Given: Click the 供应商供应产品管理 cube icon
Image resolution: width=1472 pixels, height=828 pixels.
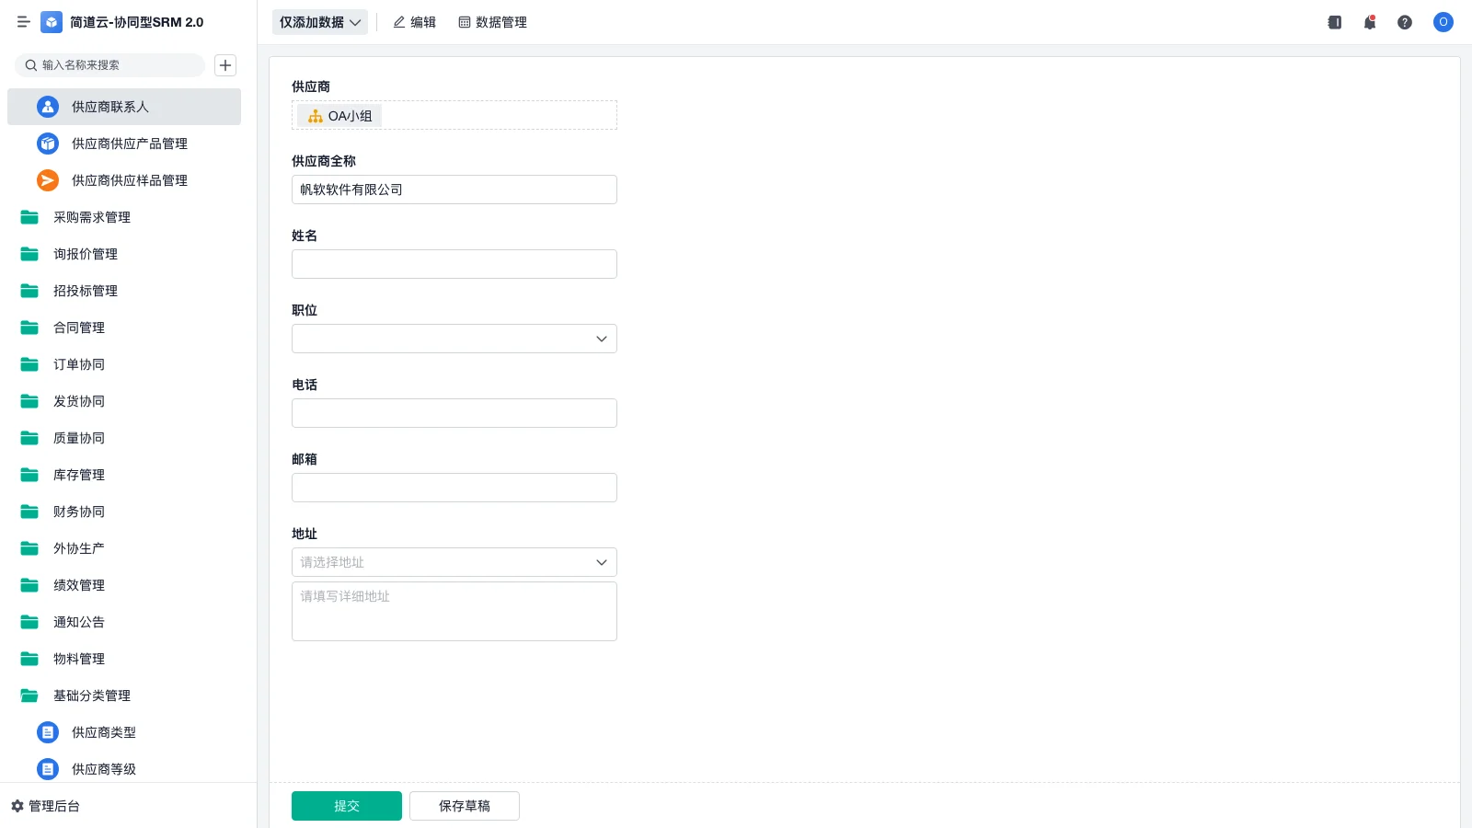Looking at the screenshot, I should [x=48, y=144].
